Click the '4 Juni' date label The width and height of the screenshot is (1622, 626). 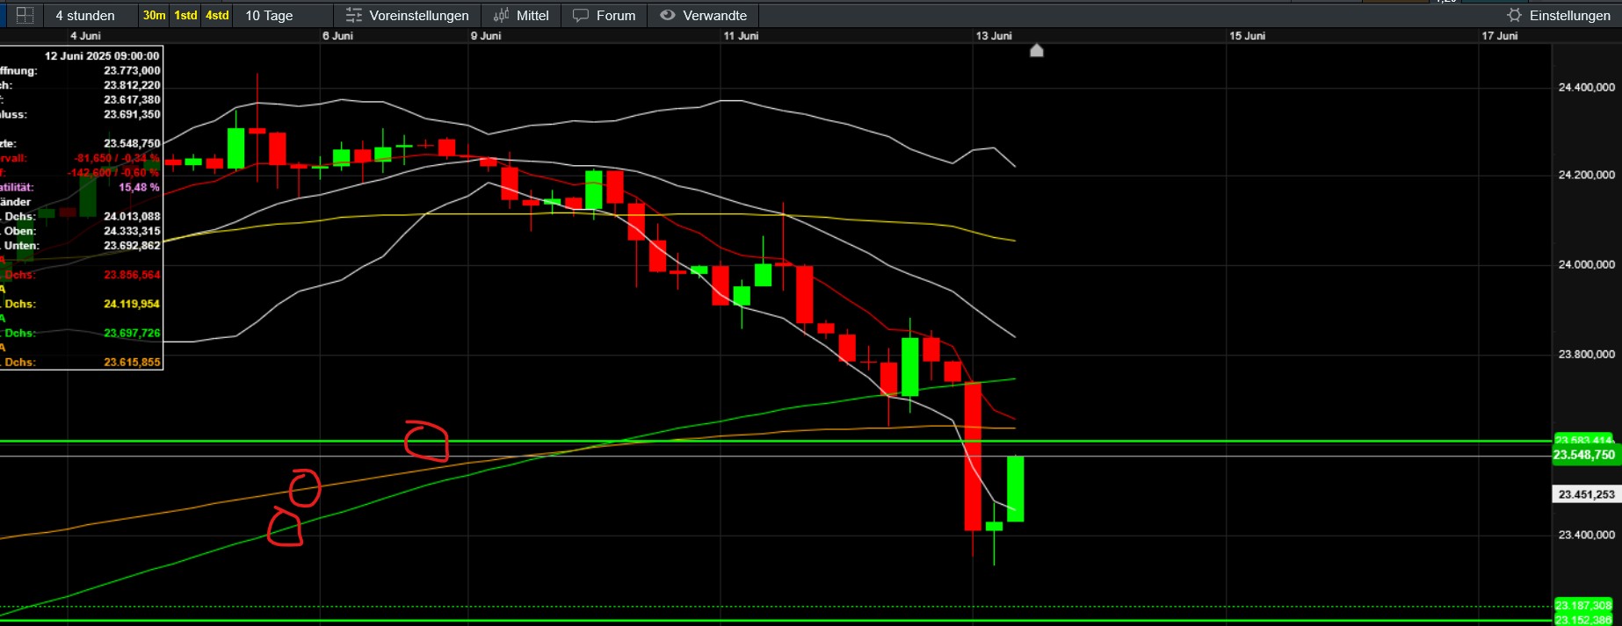[x=85, y=36]
